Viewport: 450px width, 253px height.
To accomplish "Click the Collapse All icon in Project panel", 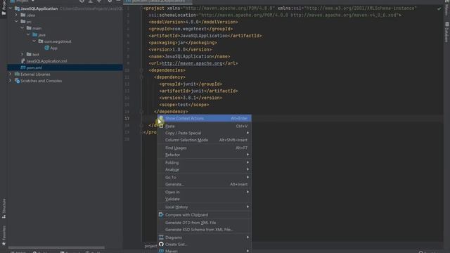I will 99,1.
